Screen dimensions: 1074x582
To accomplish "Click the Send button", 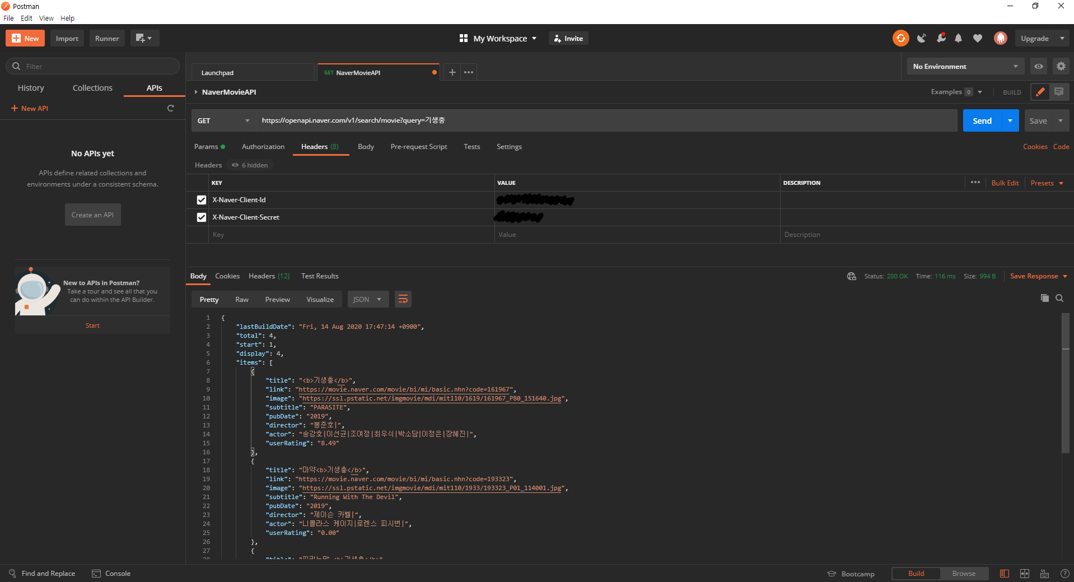I will (982, 120).
